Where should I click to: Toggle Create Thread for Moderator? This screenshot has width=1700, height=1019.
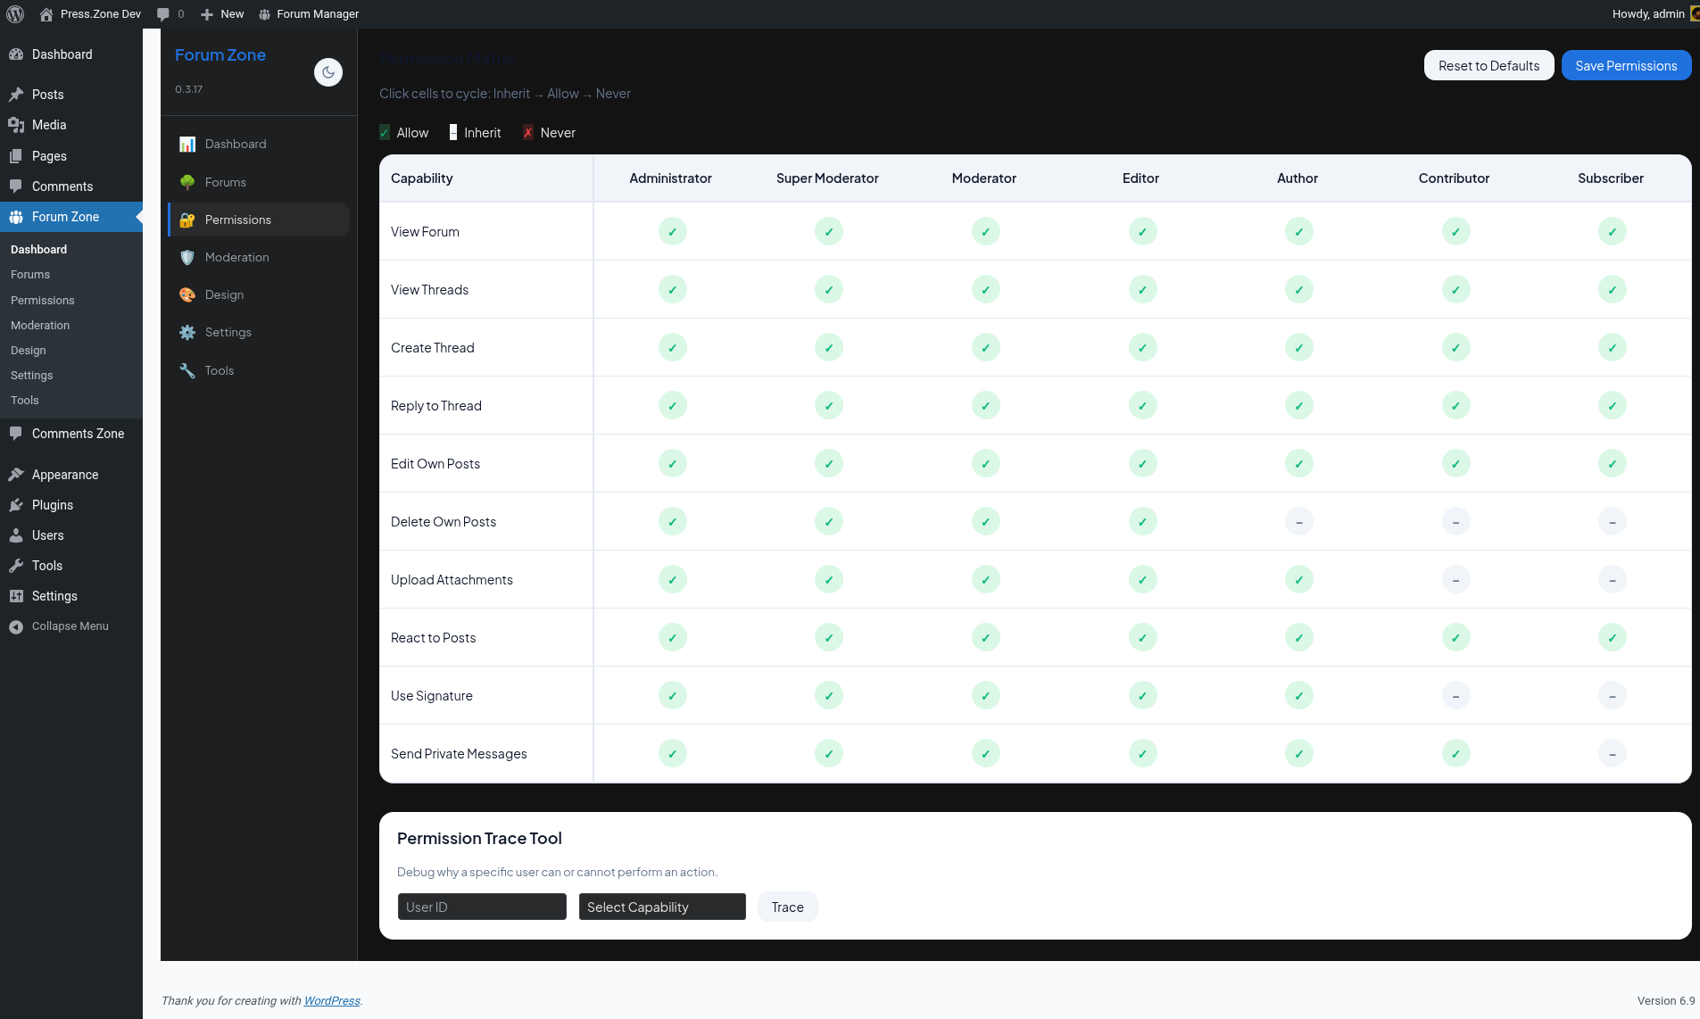(986, 348)
